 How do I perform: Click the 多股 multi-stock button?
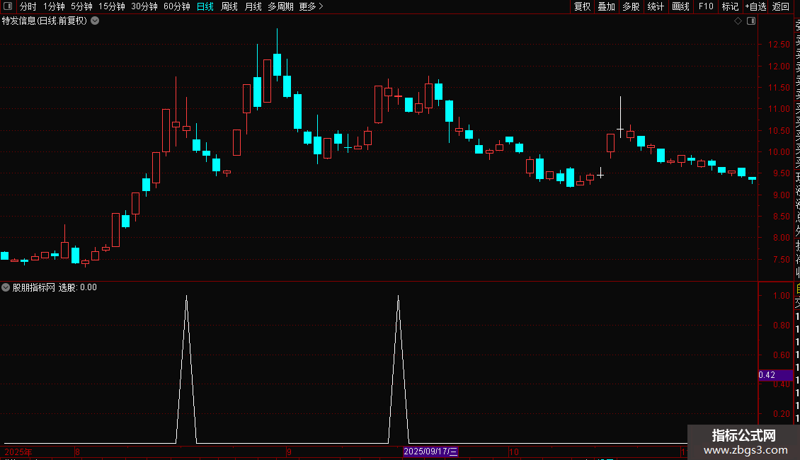[631, 6]
